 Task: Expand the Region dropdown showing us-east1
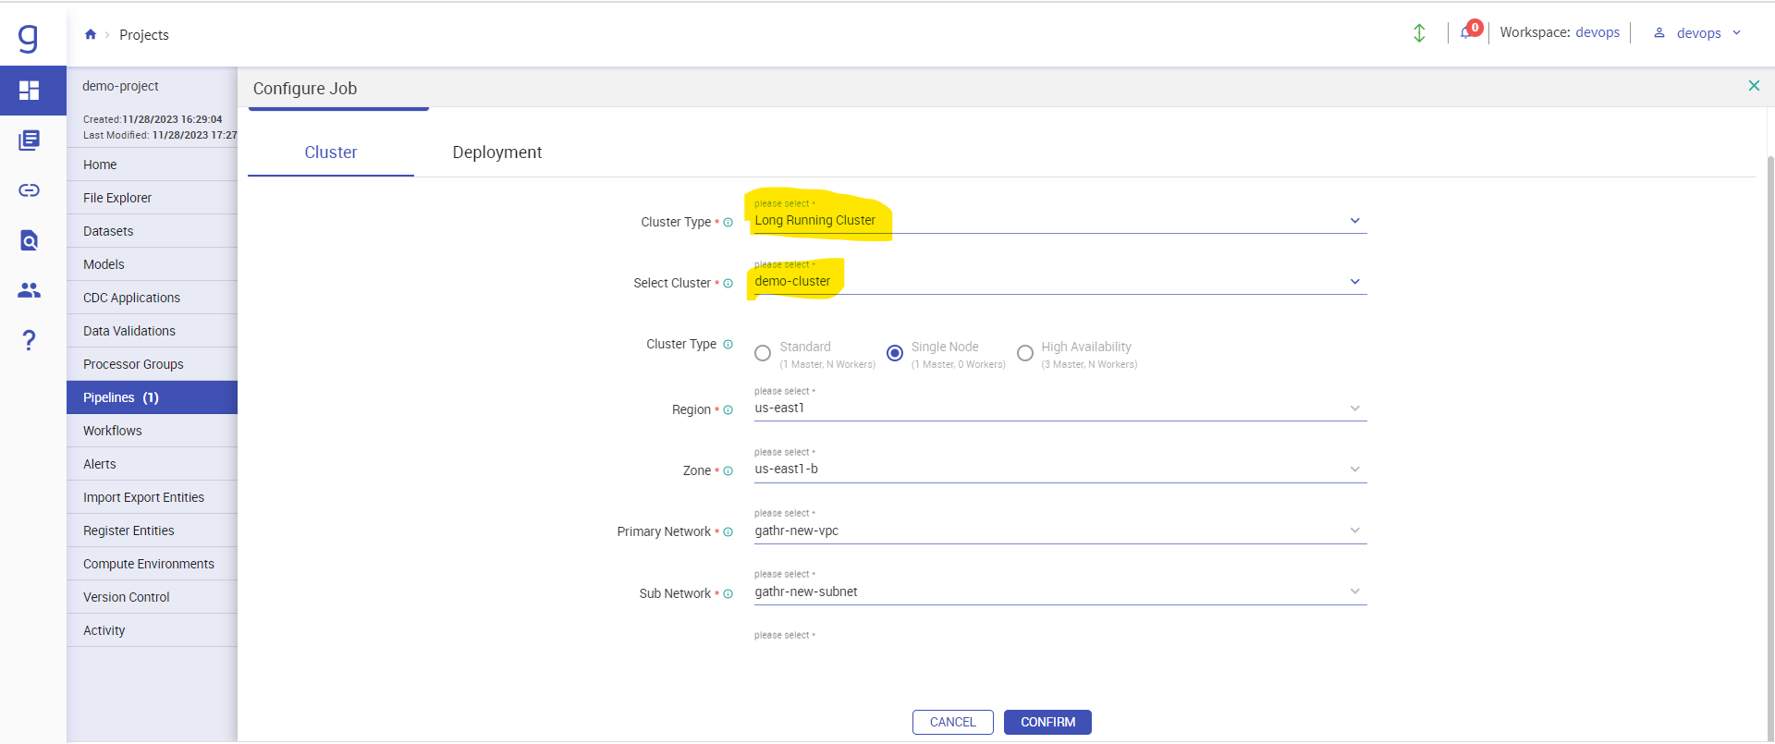coord(1059,409)
